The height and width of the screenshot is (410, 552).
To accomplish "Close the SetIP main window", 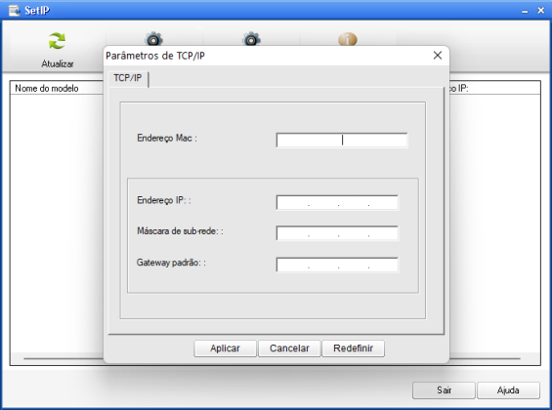I will click(x=541, y=11).
